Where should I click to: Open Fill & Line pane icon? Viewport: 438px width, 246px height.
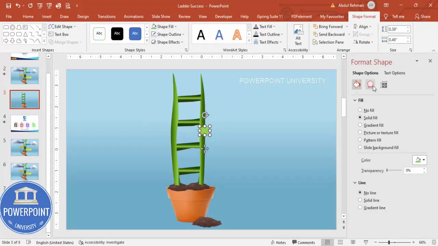tap(357, 85)
